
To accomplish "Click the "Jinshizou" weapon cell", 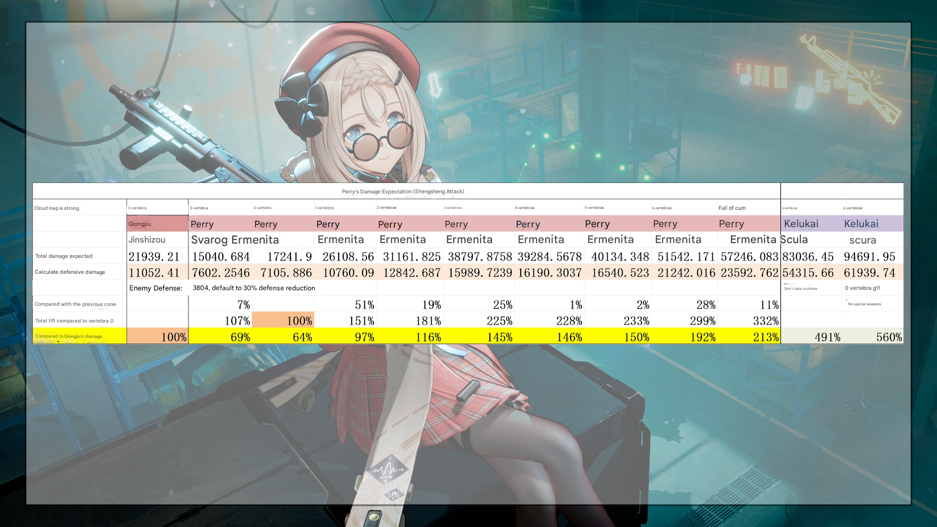I will 147,240.
